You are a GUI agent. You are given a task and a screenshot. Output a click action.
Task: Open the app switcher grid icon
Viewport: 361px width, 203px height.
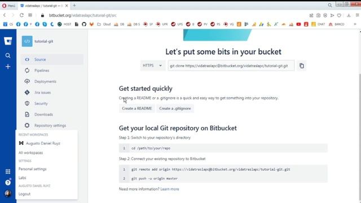[x=8, y=171]
